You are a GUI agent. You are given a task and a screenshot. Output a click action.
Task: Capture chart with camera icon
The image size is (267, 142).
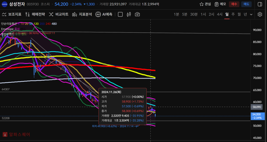[x=137, y=14]
